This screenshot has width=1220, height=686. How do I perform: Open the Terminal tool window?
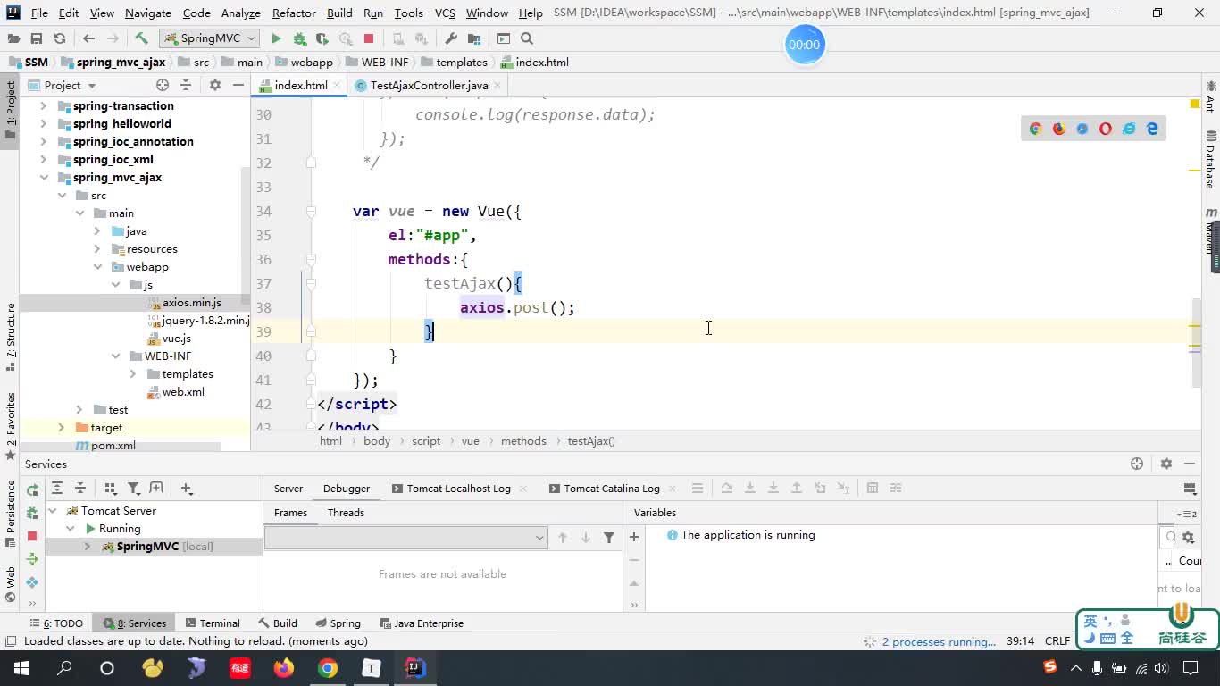pyautogui.click(x=213, y=623)
